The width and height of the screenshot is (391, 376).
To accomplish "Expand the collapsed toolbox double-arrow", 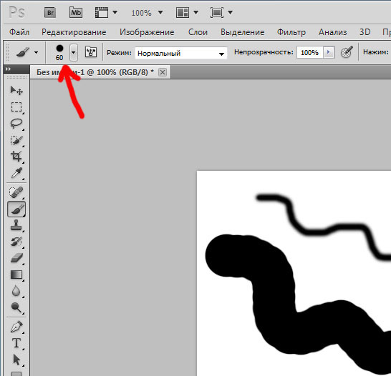I will [8, 69].
